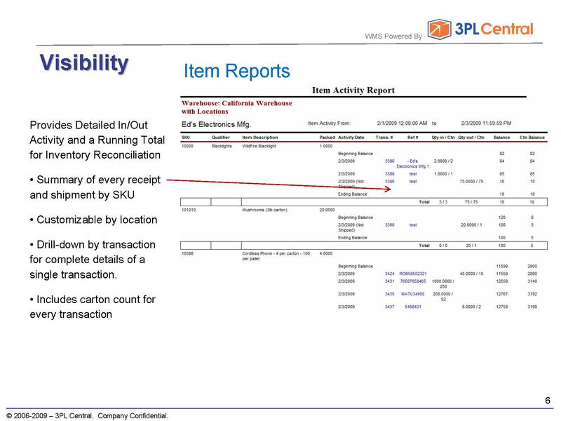Open transaction 3388 link
The height and width of the screenshot is (421, 561).
(x=389, y=174)
